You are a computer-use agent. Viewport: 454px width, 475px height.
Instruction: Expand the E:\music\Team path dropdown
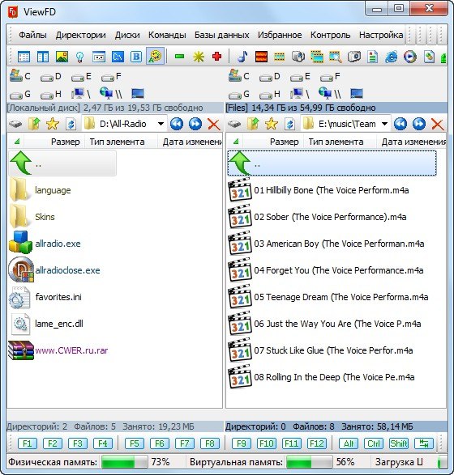pyautogui.click(x=384, y=124)
